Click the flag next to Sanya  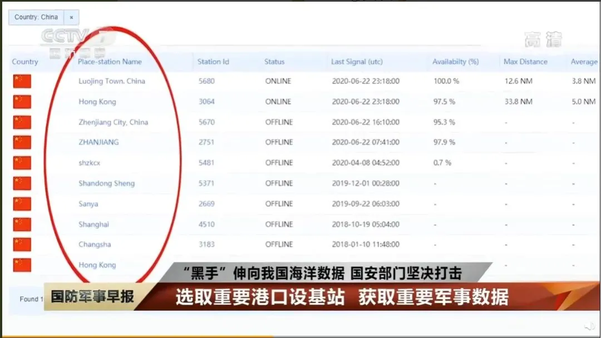click(x=22, y=204)
